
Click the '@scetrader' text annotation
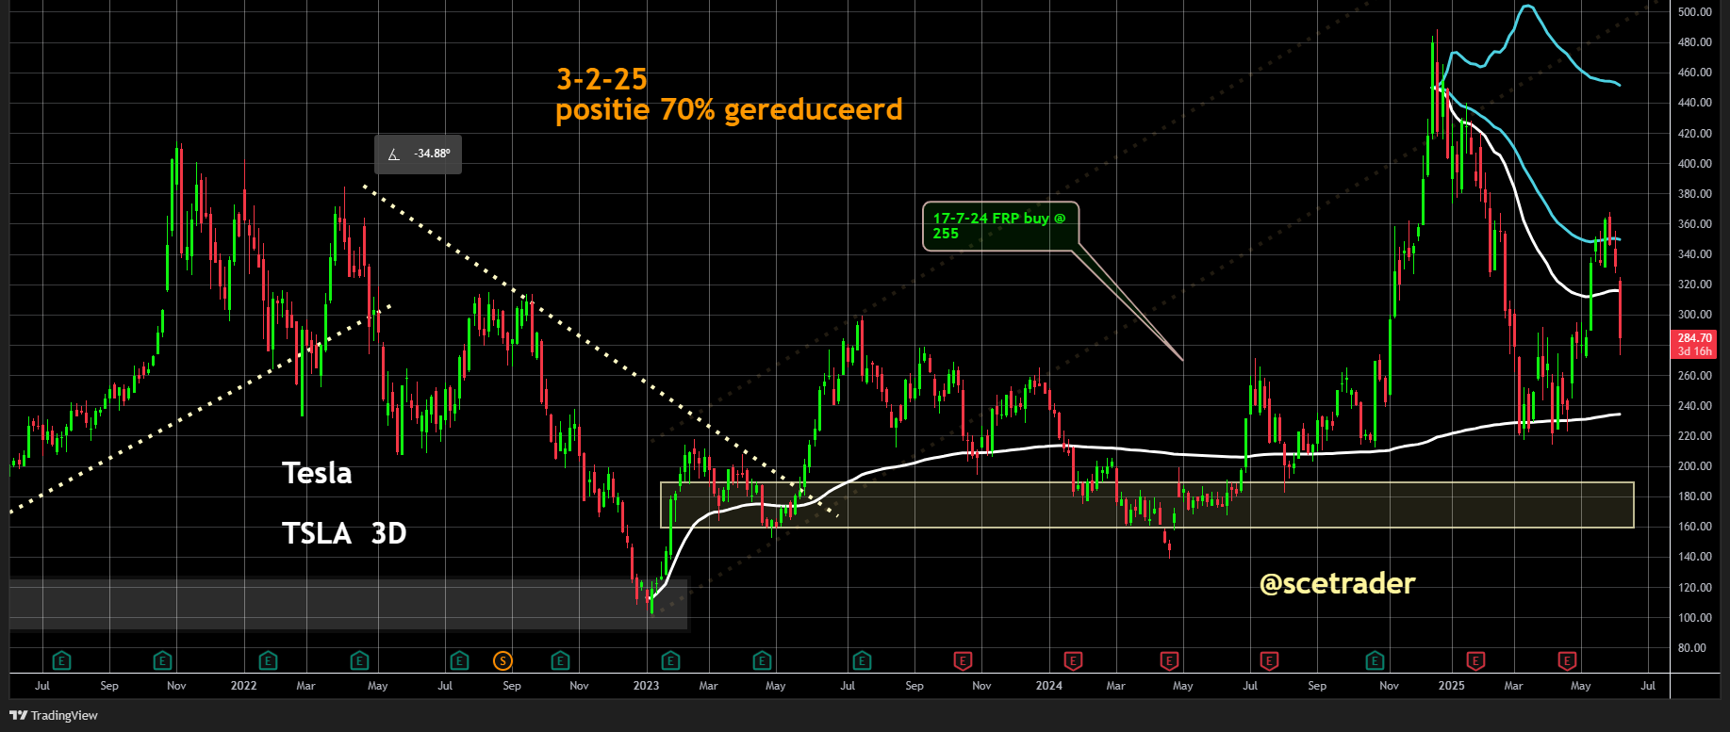1337,583
